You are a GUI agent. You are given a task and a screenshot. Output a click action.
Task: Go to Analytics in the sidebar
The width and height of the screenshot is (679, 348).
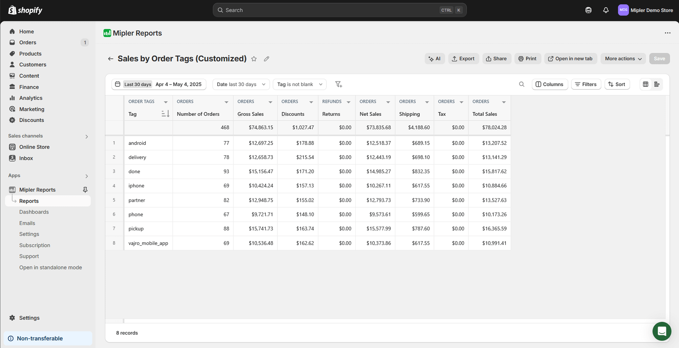pos(31,98)
